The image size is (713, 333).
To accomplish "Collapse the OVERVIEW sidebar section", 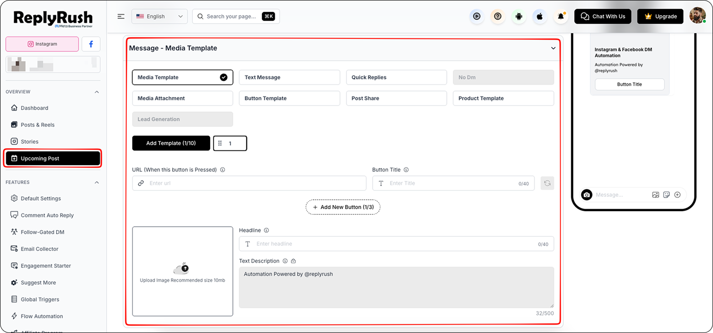I will coord(97,92).
